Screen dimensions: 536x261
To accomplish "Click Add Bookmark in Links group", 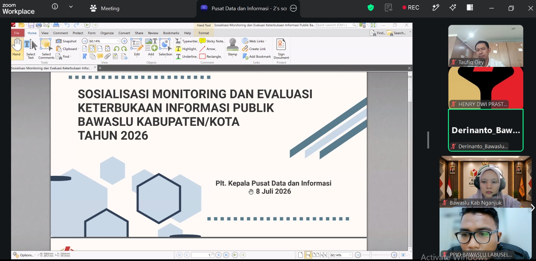I will click(257, 57).
